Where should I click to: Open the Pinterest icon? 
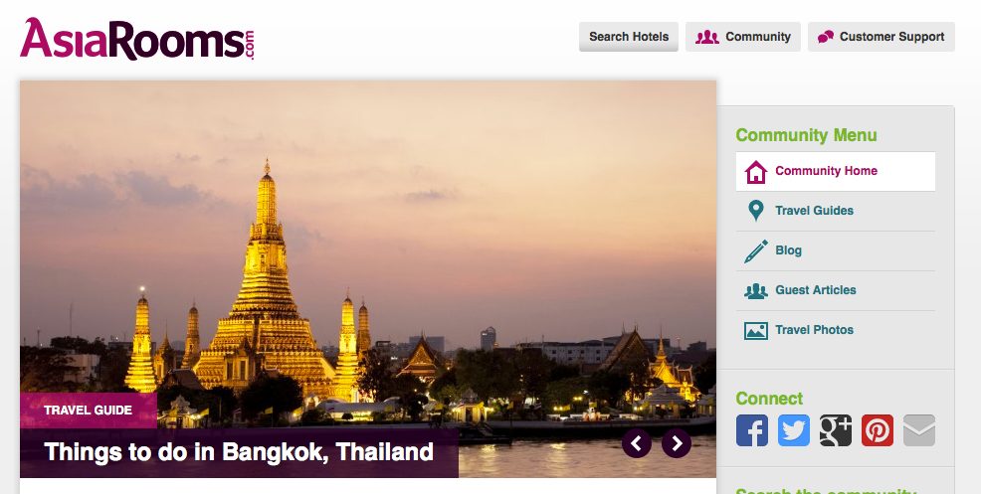click(x=878, y=430)
